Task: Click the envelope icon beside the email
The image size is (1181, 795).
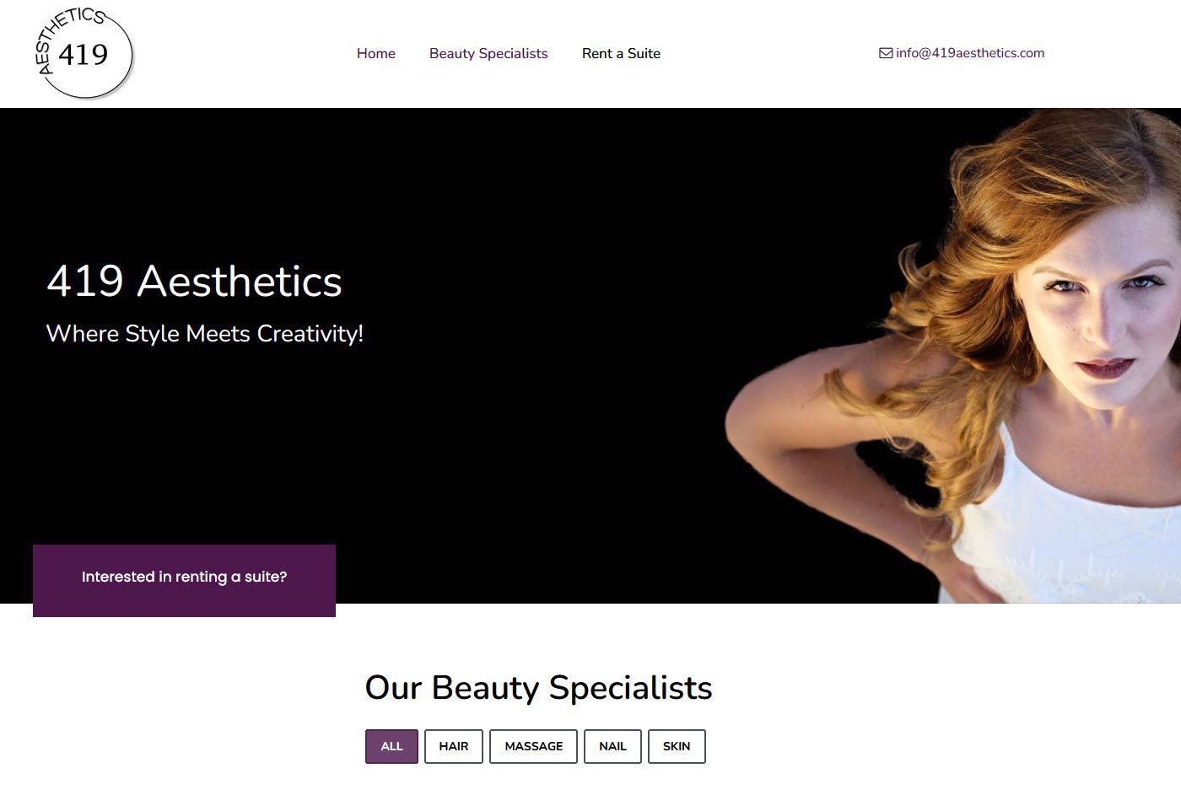Action: (x=886, y=53)
